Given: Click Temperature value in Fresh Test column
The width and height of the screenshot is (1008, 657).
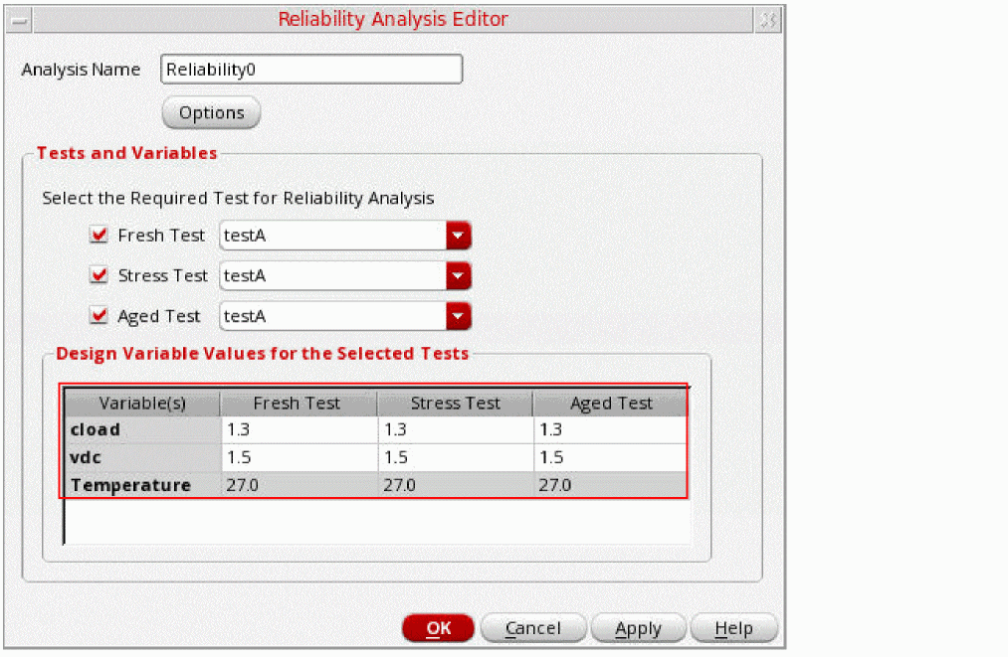Looking at the screenshot, I should (x=300, y=485).
